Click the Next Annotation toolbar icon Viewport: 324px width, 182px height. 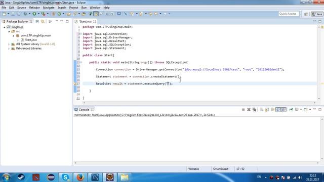pos(132,14)
